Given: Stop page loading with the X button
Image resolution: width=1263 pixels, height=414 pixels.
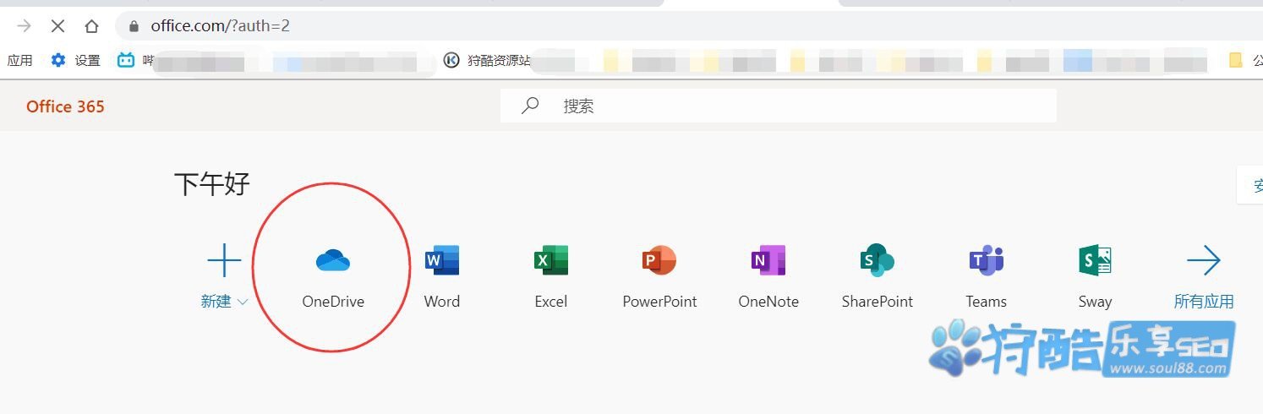Looking at the screenshot, I should pyautogui.click(x=57, y=26).
